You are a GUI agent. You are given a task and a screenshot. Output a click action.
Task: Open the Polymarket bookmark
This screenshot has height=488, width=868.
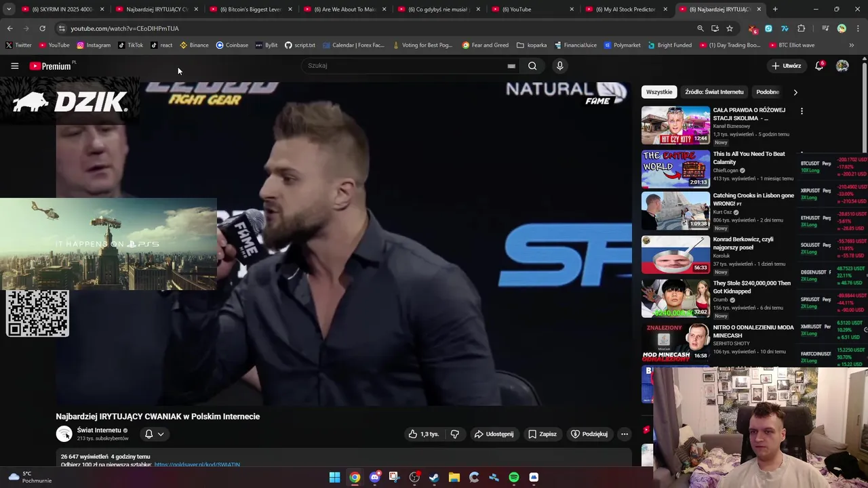(621, 45)
